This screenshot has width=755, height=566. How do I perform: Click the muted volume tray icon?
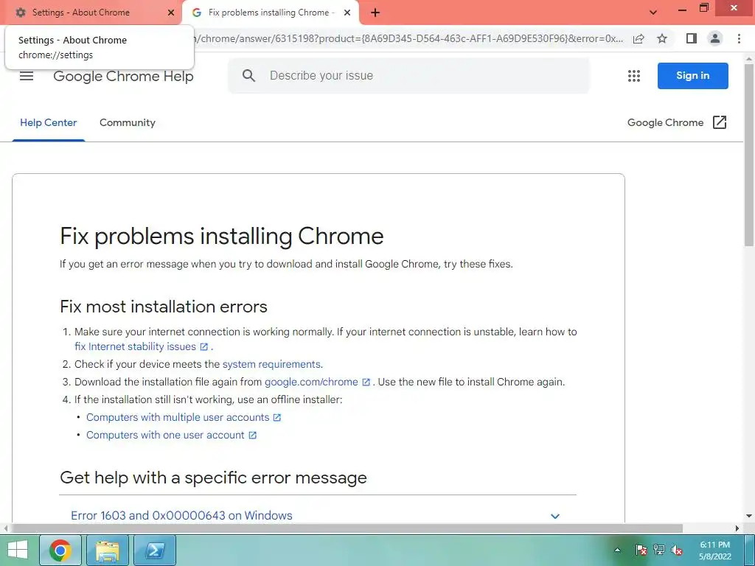click(677, 550)
